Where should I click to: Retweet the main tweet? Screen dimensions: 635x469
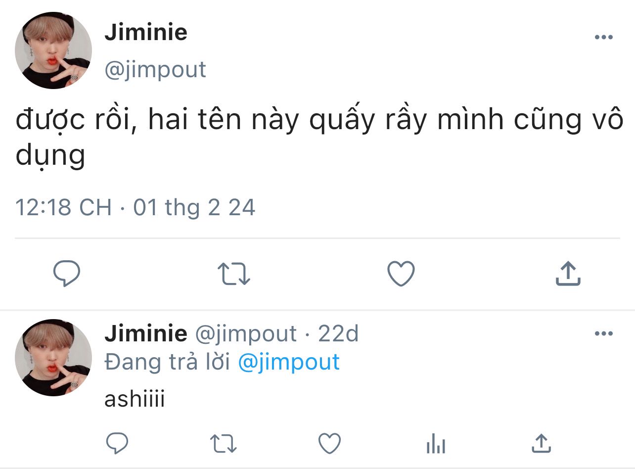(234, 274)
